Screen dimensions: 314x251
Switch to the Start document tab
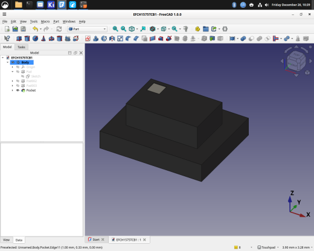[x=96, y=240]
